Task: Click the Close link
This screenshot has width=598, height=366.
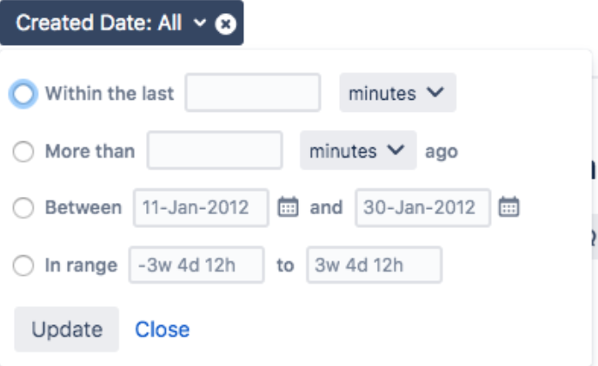Action: [x=163, y=329]
